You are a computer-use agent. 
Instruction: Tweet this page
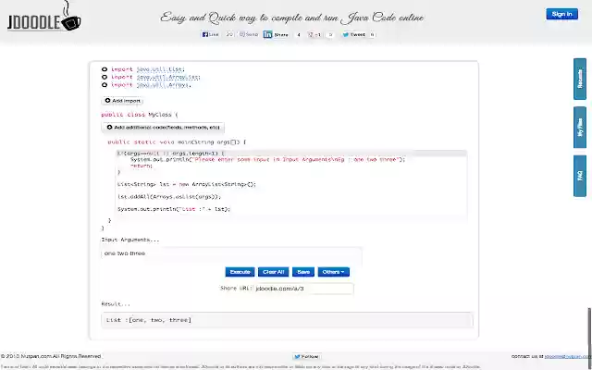point(353,35)
